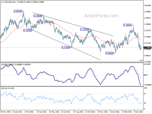Click the 8 Apr 2022 date label
The width and height of the screenshot is (152, 114).
[139, 112]
